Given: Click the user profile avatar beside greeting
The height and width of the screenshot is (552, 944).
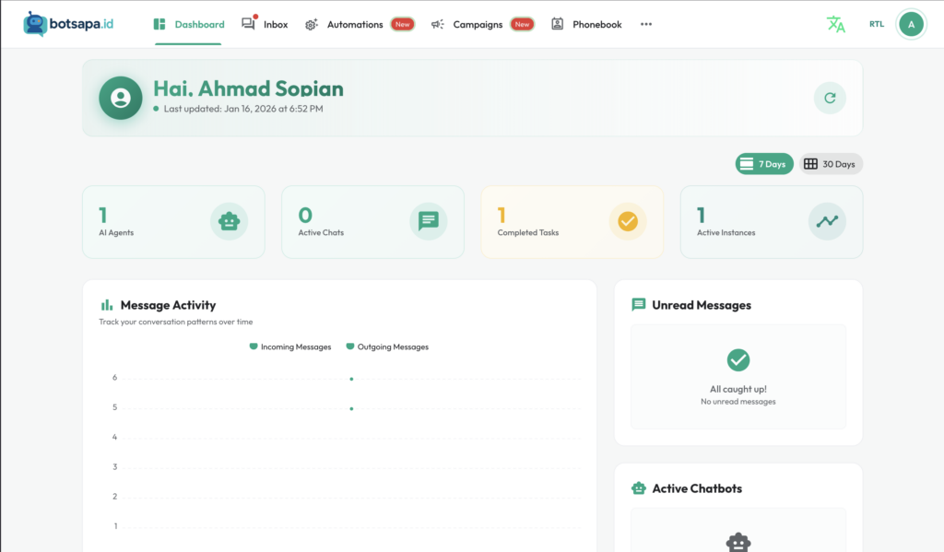Looking at the screenshot, I should tap(120, 98).
